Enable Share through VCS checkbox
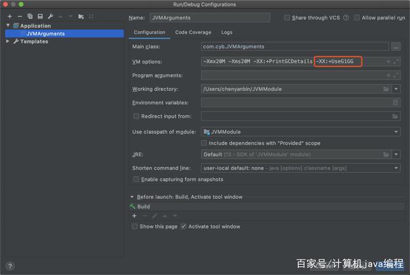This screenshot has height=275, width=410. (x=287, y=18)
